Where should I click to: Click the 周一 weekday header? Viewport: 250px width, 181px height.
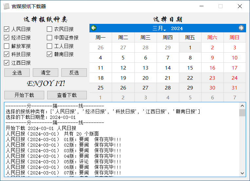coord(101,37)
